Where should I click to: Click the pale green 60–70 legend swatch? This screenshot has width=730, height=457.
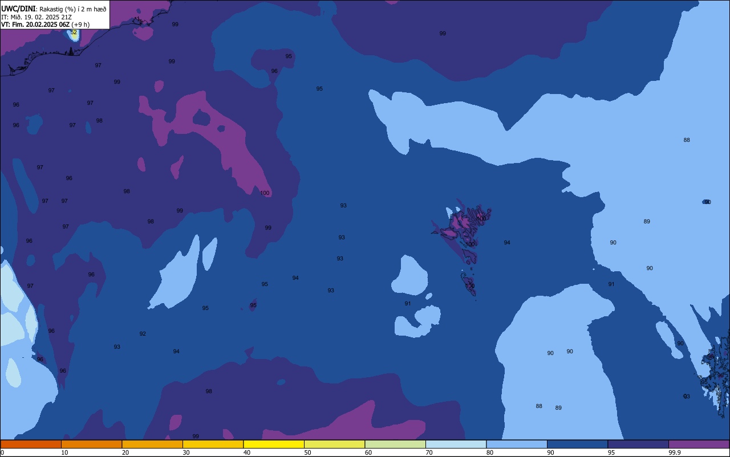[x=395, y=444]
